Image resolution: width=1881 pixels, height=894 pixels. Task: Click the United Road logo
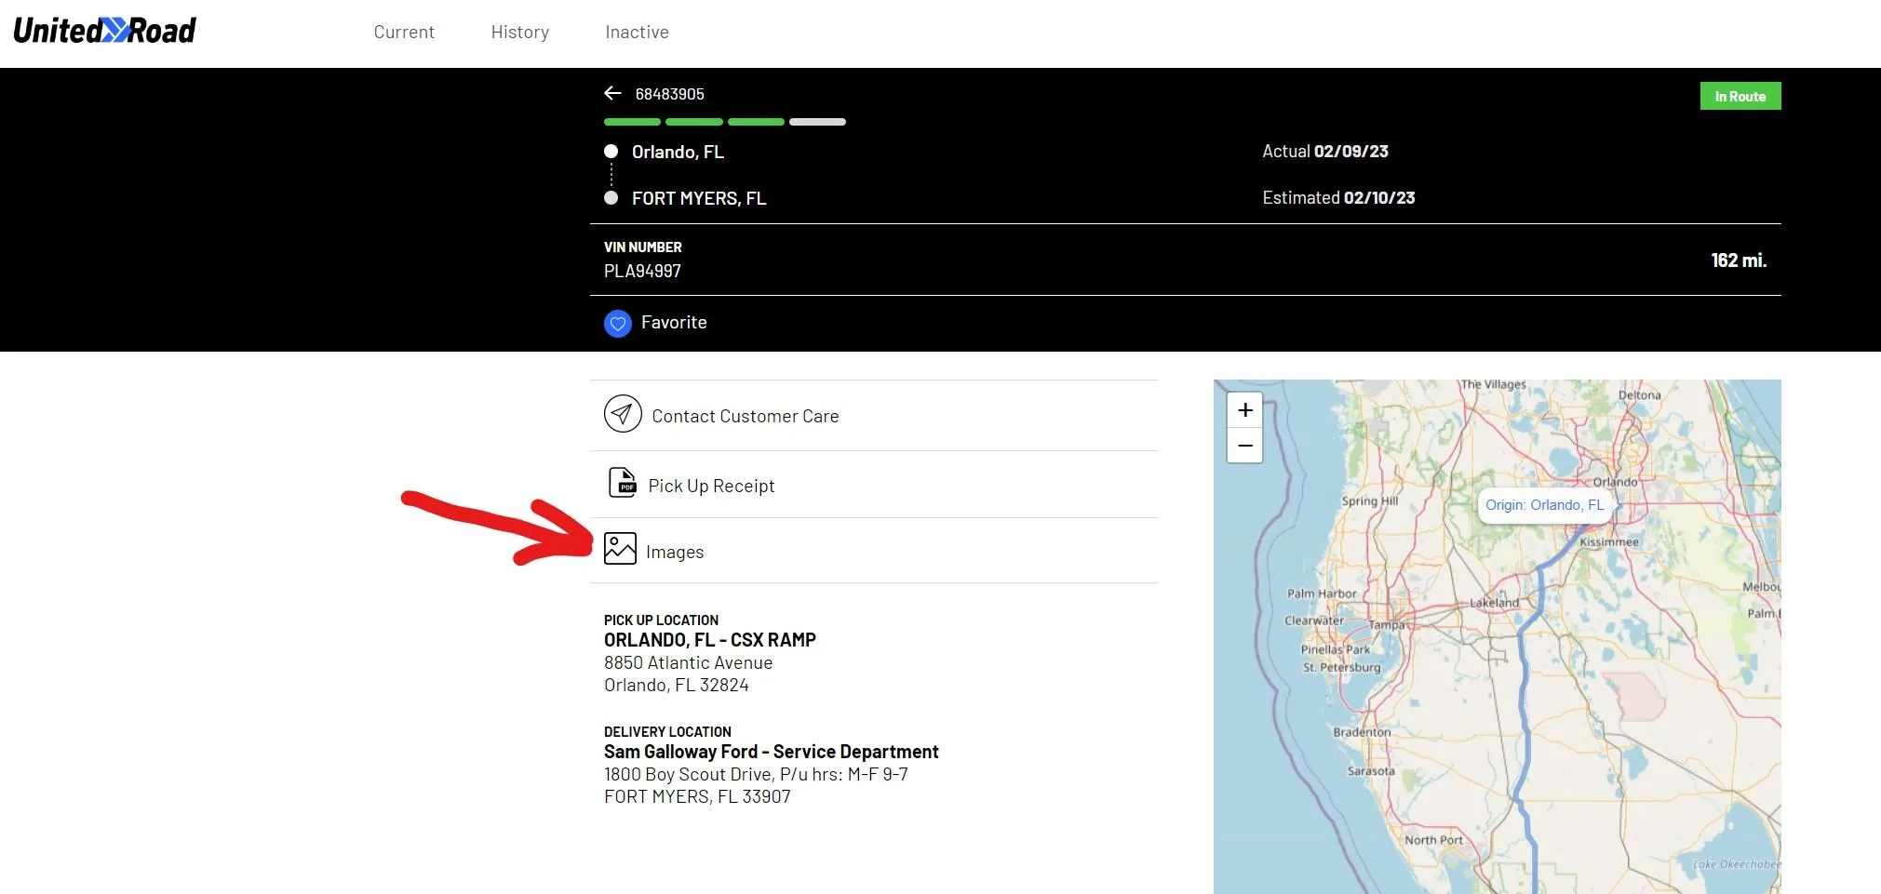pyautogui.click(x=104, y=31)
